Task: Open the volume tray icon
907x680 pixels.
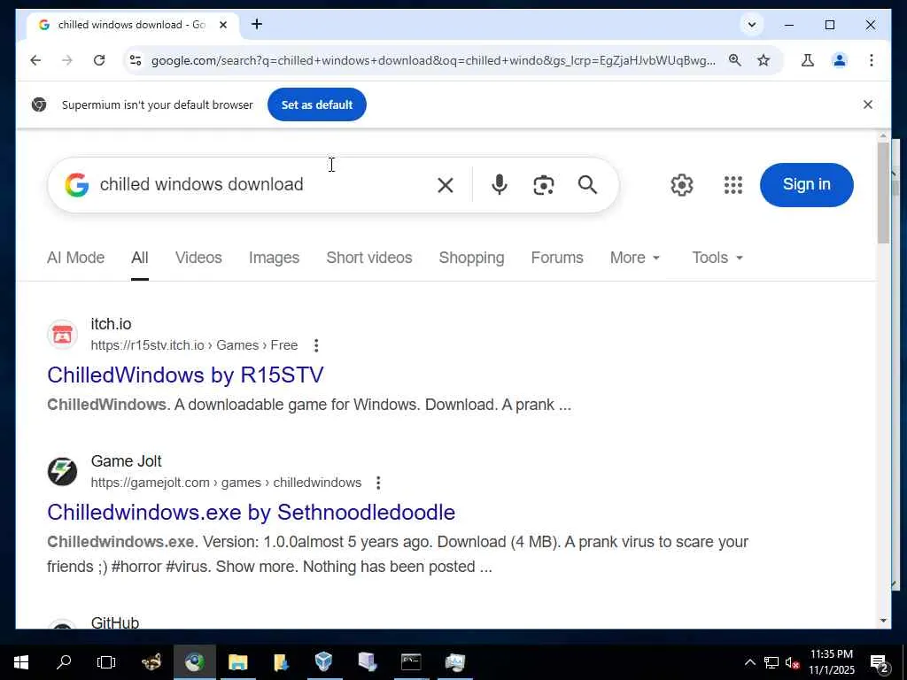Action: coord(793,663)
